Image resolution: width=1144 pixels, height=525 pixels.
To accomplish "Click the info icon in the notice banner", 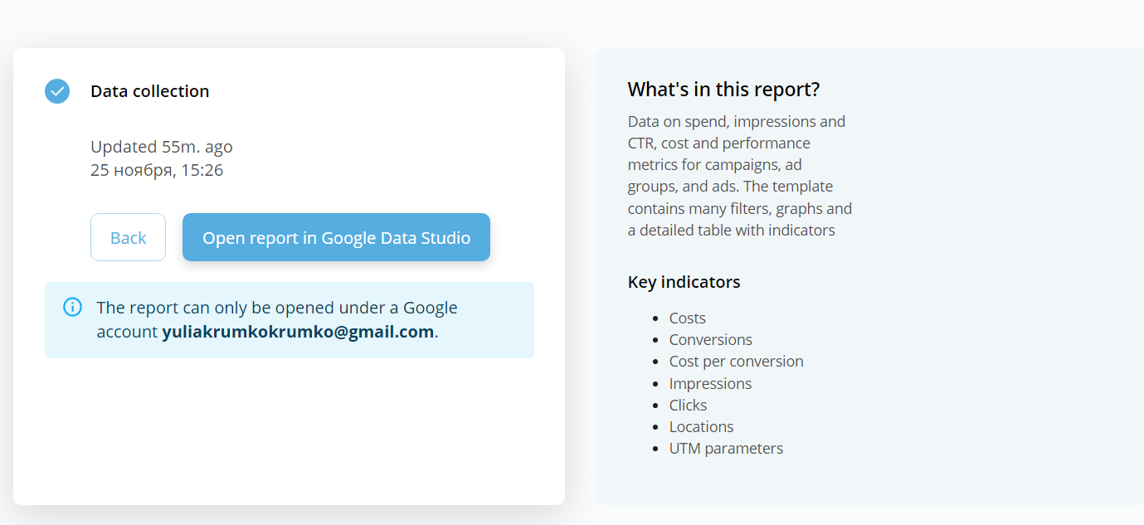I will pyautogui.click(x=72, y=307).
